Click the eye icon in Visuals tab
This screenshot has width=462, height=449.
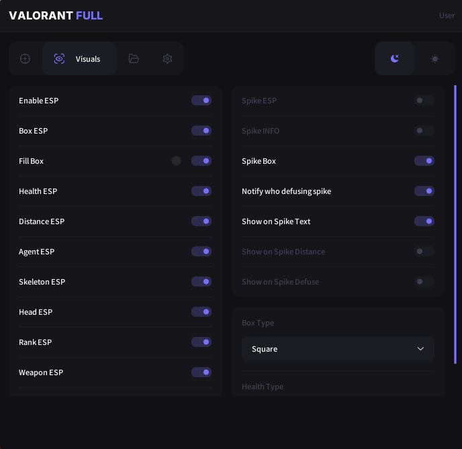click(60, 59)
